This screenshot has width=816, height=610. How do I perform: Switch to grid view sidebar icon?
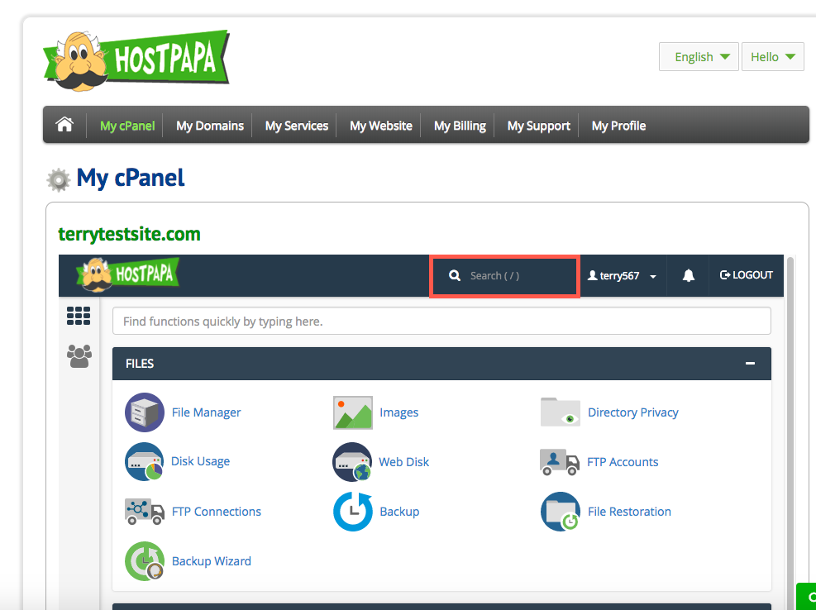[79, 316]
